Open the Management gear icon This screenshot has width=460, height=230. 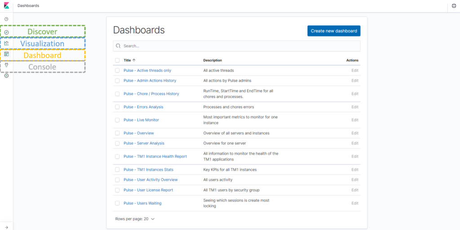coord(6,76)
